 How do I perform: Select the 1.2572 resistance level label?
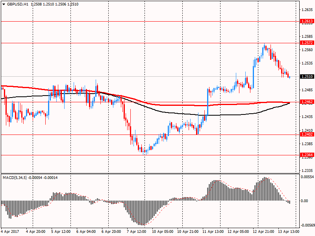coord(307,43)
